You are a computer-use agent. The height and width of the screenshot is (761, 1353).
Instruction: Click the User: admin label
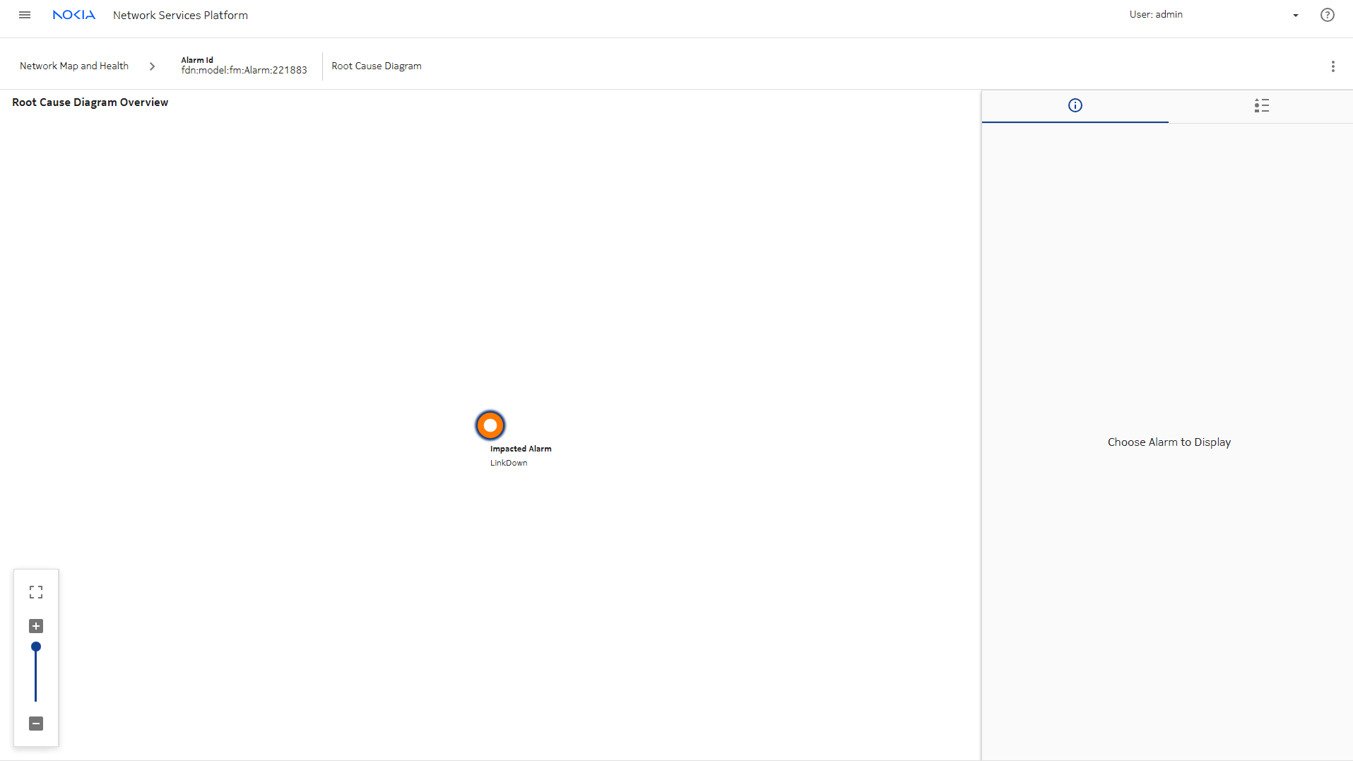[x=1155, y=15]
